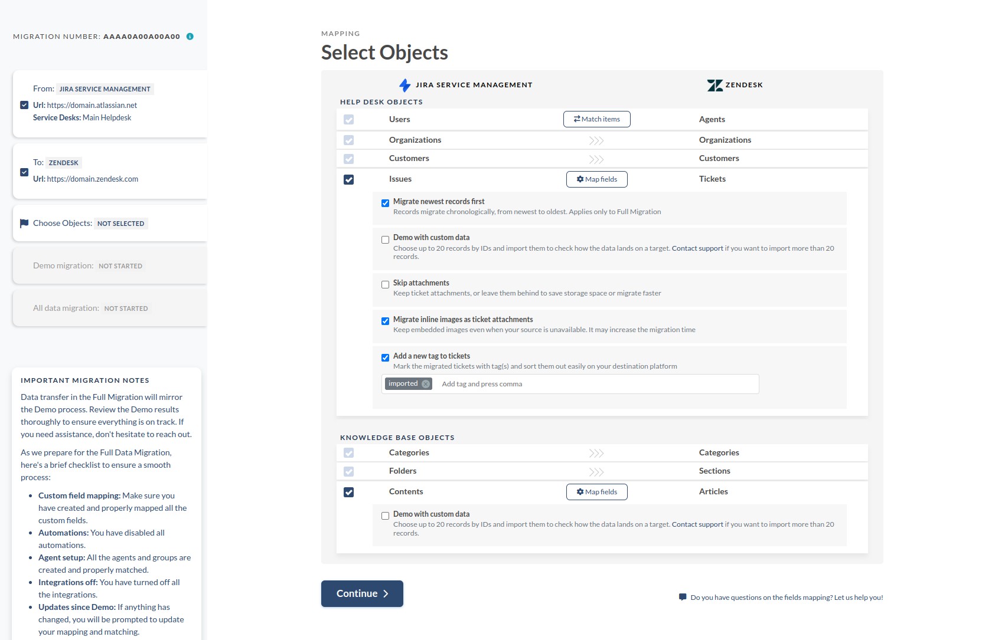982x640 pixels.
Task: Toggle the Users checkbox
Action: 349,120
